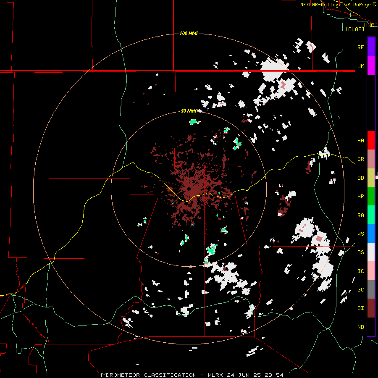Select the BD yellow legend color
This screenshot has height=378, width=378.
[371, 178]
